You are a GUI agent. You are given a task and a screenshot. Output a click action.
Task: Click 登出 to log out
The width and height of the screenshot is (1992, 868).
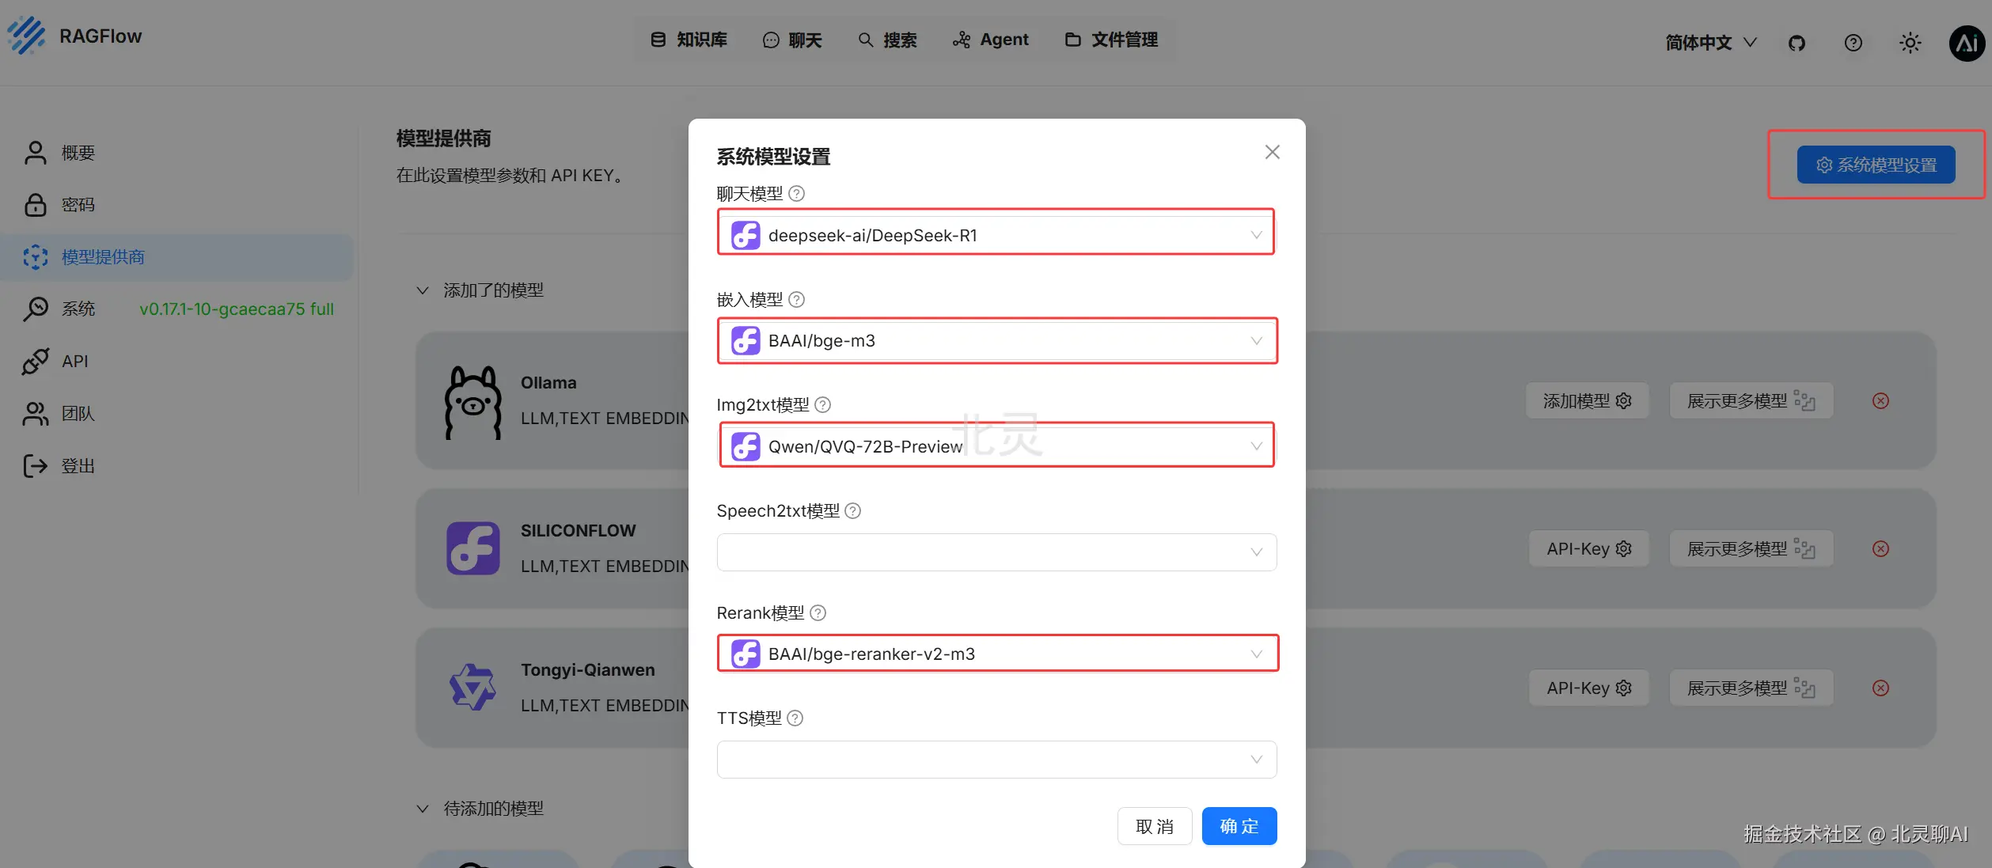coord(176,465)
